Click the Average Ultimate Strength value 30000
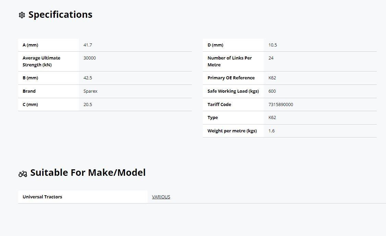386x236 pixels. click(x=90, y=58)
